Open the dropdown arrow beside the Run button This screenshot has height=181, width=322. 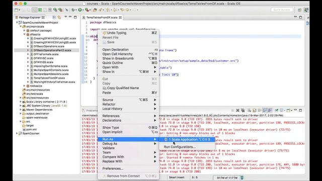(83, 10)
